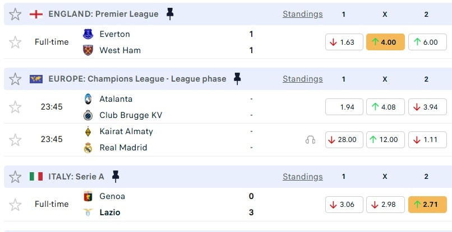Open Premier League Standings
This screenshot has height=232, width=452.
click(302, 14)
